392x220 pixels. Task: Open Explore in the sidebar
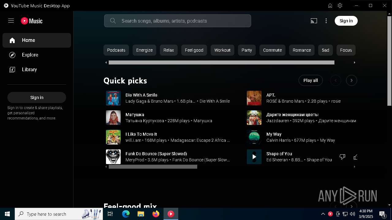37,55
